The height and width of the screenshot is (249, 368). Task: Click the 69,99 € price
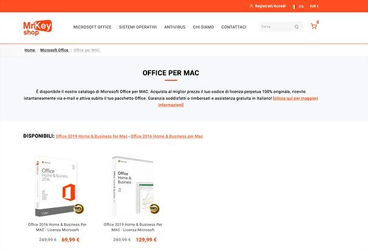(x=71, y=239)
